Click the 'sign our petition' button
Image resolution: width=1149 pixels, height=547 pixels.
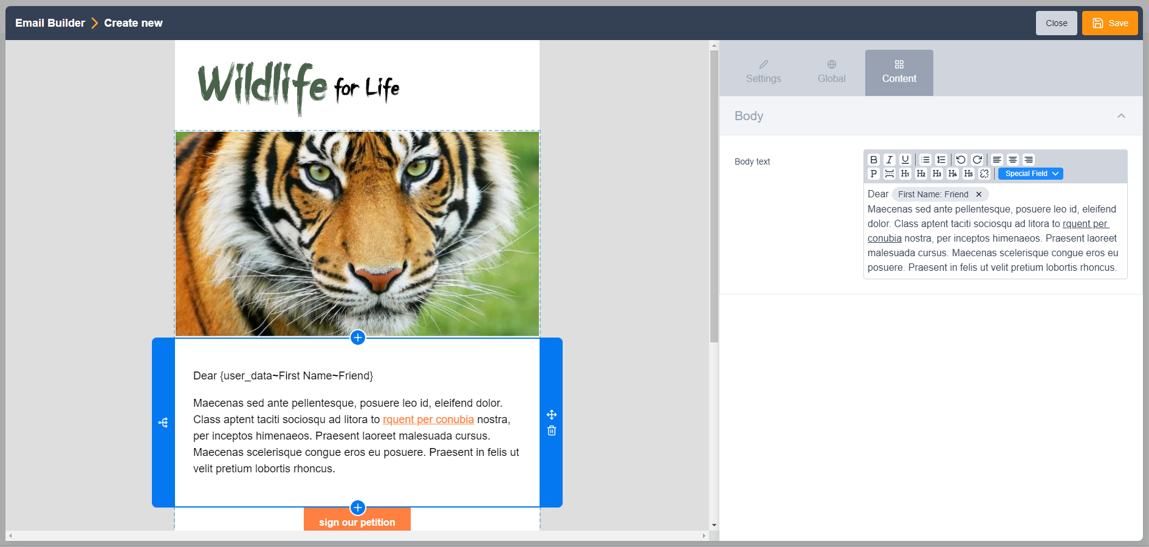coord(357,522)
